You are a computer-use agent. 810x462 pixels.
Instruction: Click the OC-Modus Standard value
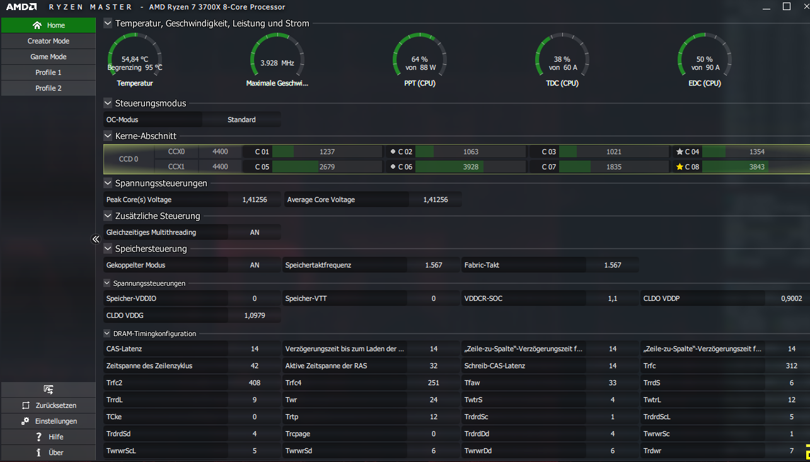241,120
